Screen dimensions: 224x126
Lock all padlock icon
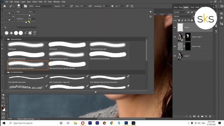(x=192, y=20)
